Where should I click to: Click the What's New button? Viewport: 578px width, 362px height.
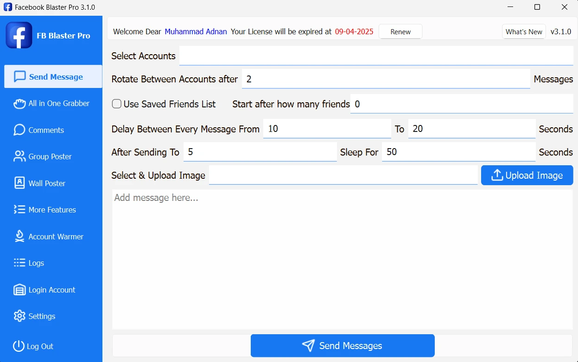[524, 32]
